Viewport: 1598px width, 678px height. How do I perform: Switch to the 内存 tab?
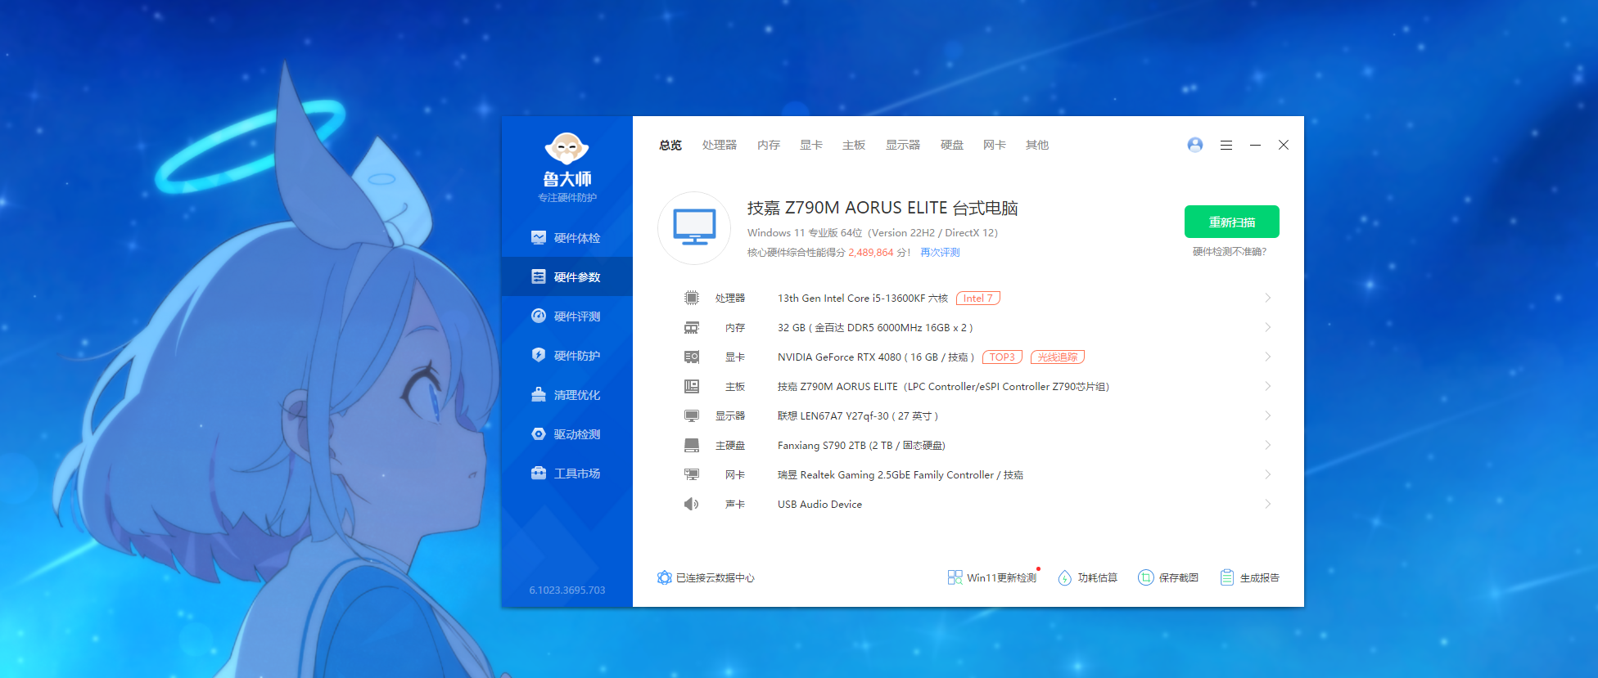pyautogui.click(x=769, y=145)
